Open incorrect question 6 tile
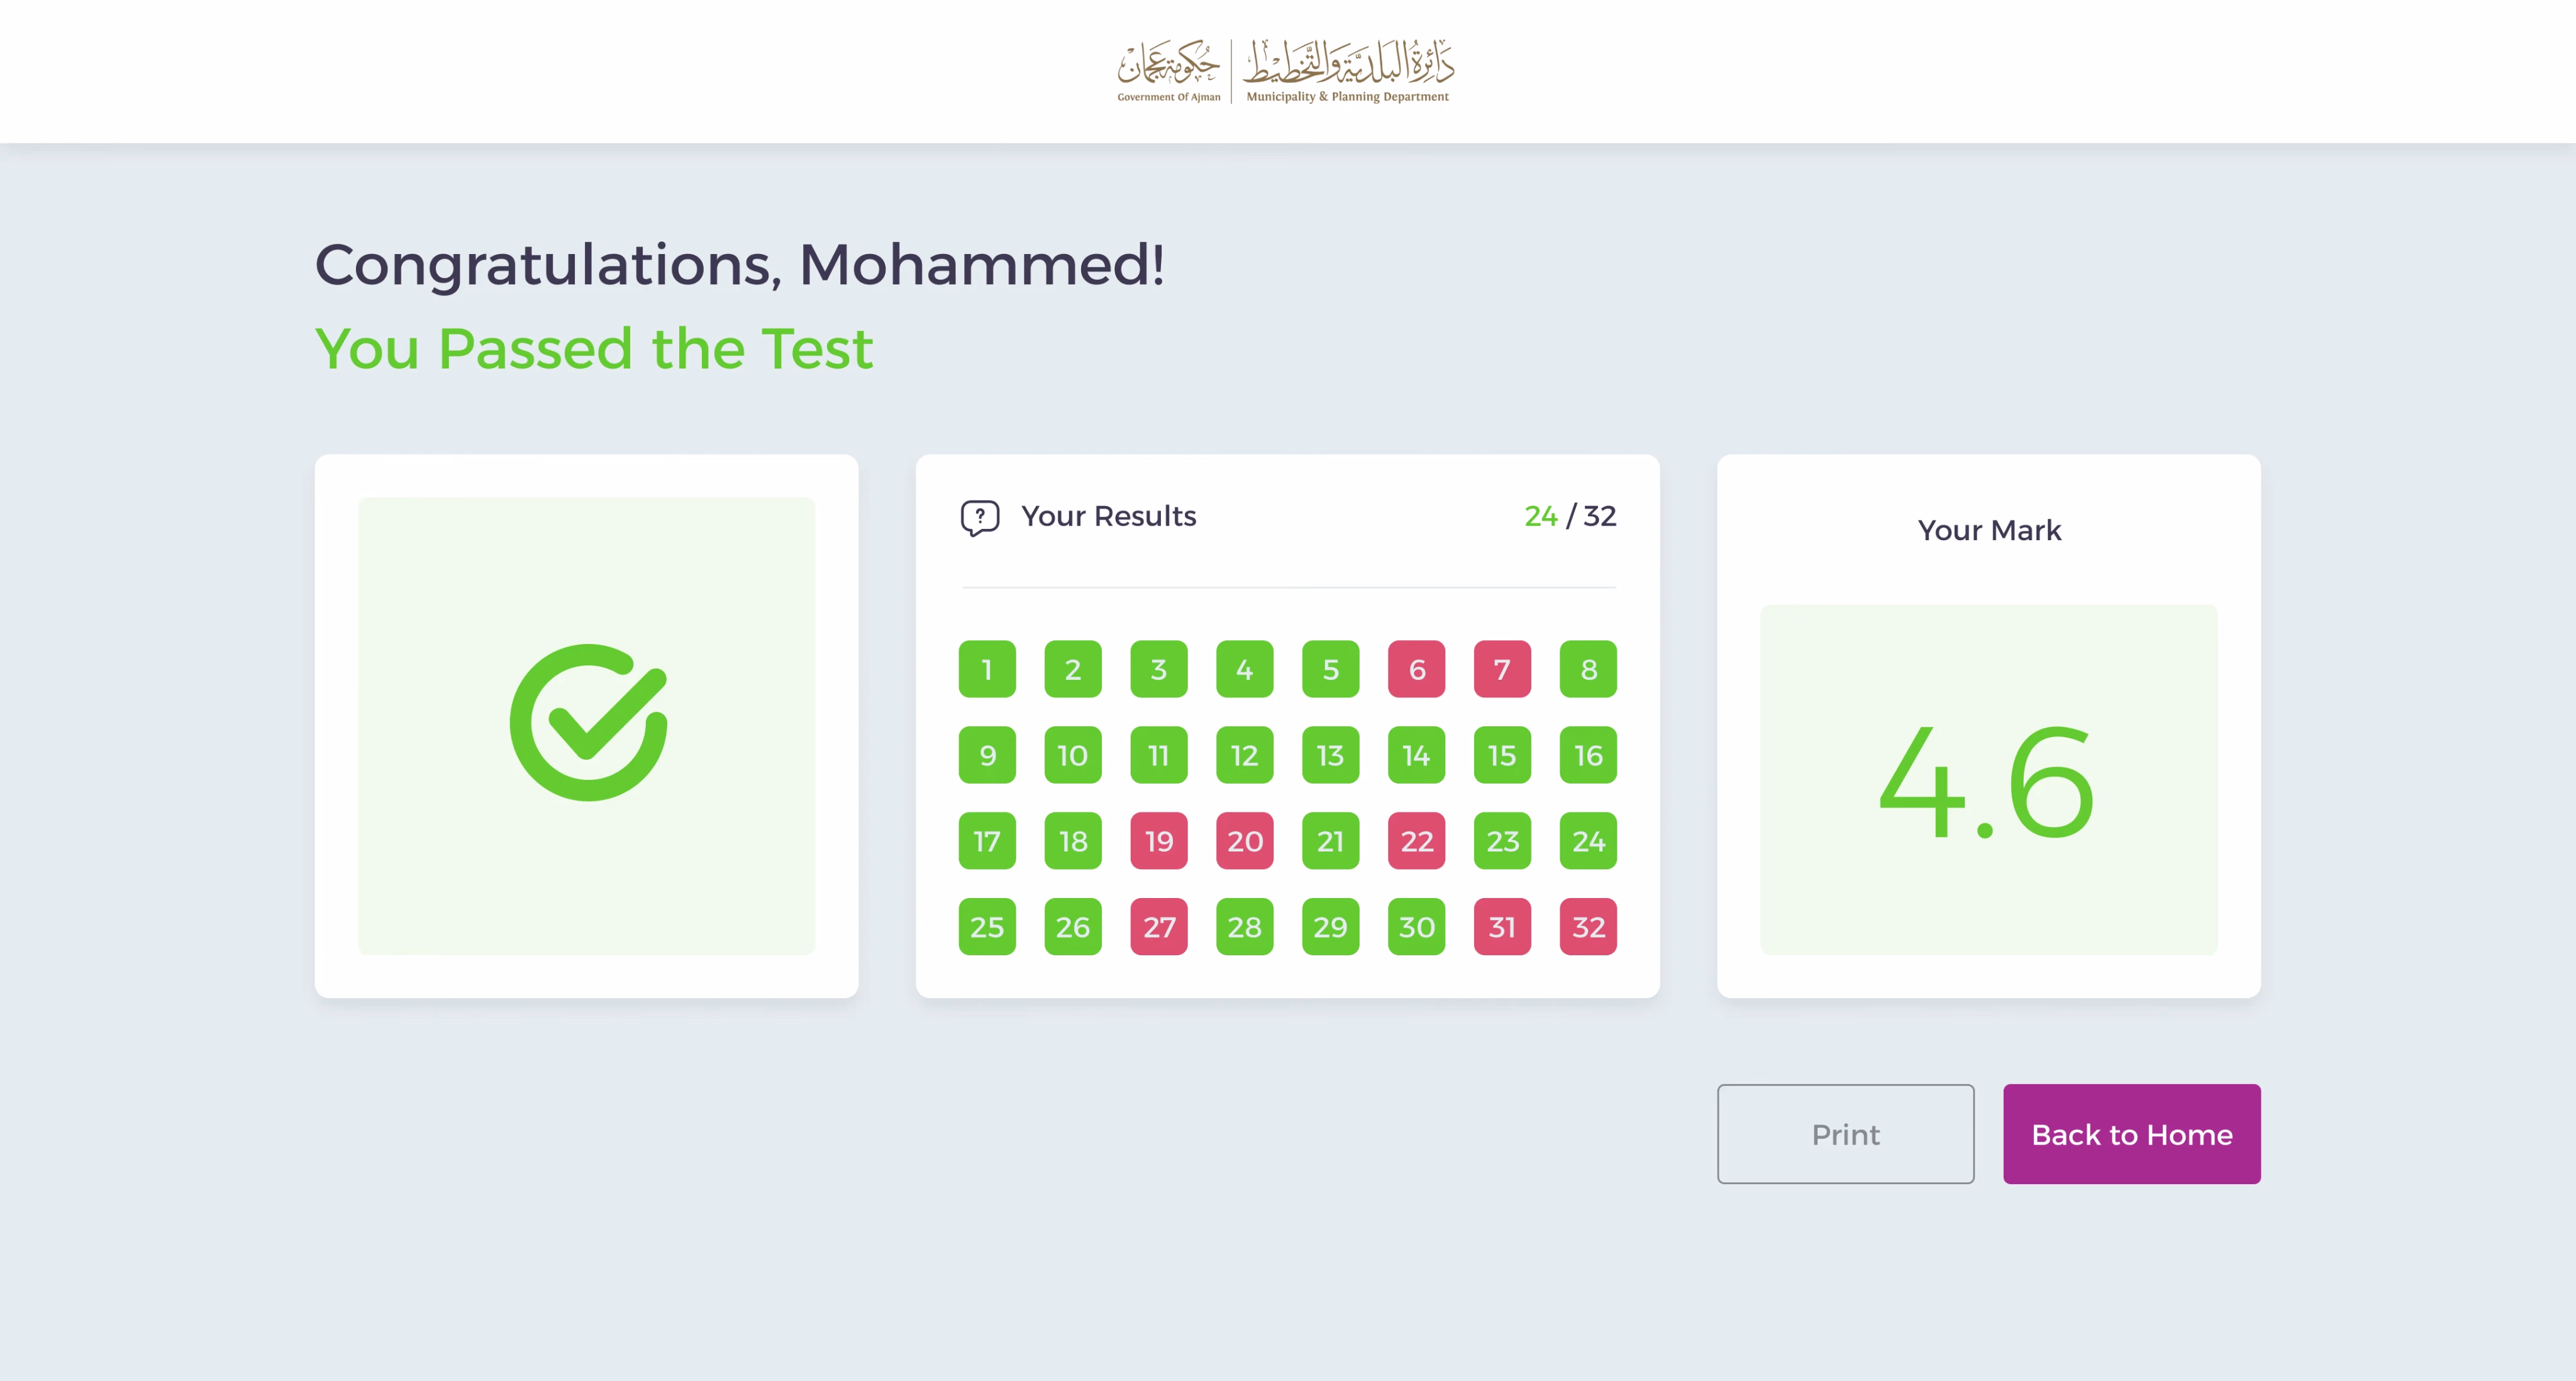The width and height of the screenshot is (2576, 1381). (x=1416, y=669)
